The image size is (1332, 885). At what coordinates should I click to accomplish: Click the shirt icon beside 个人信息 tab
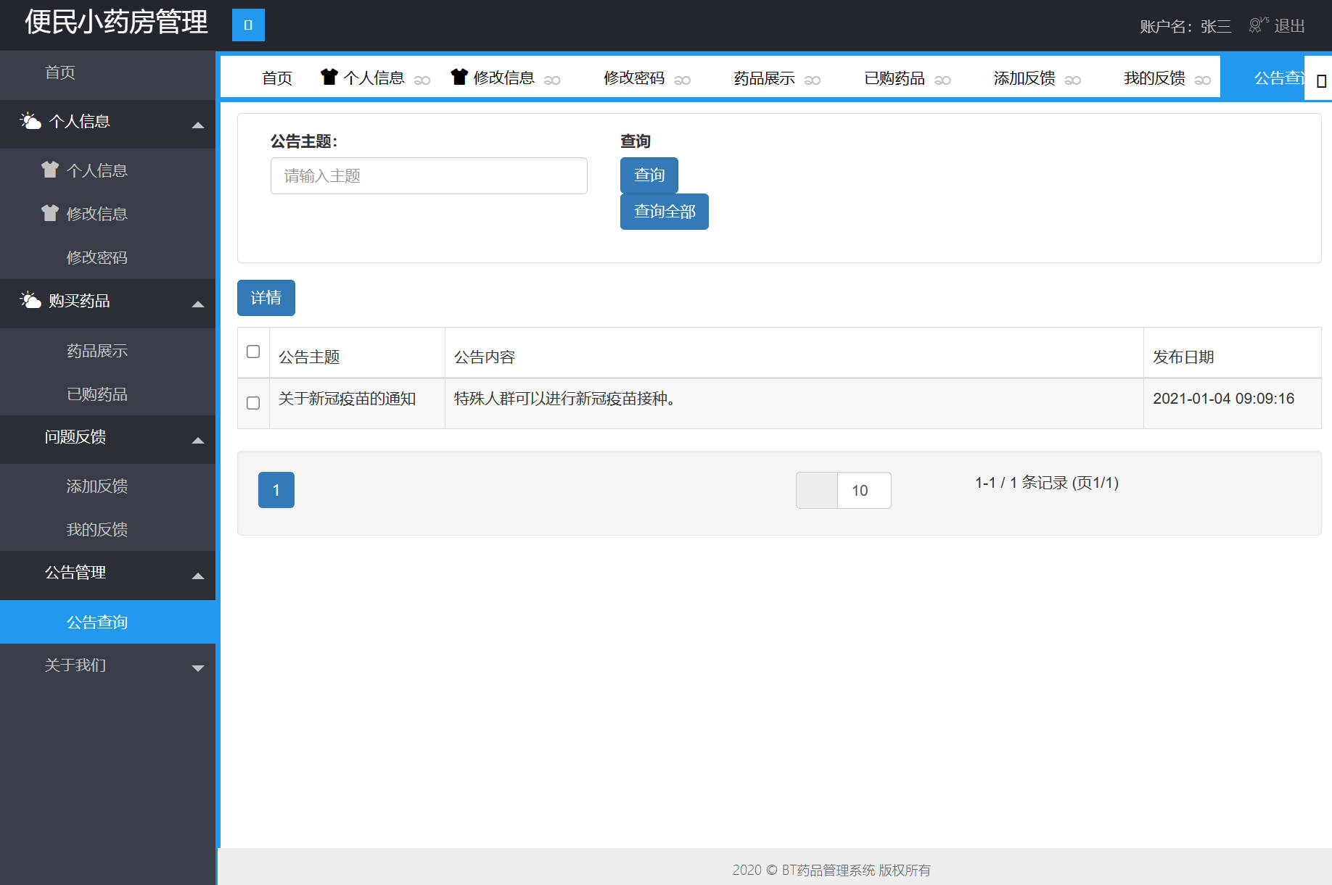pyautogui.click(x=329, y=77)
